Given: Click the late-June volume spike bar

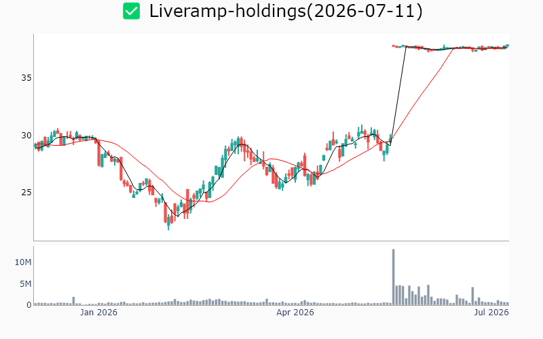Looking at the screenshot, I should pyautogui.click(x=472, y=296).
